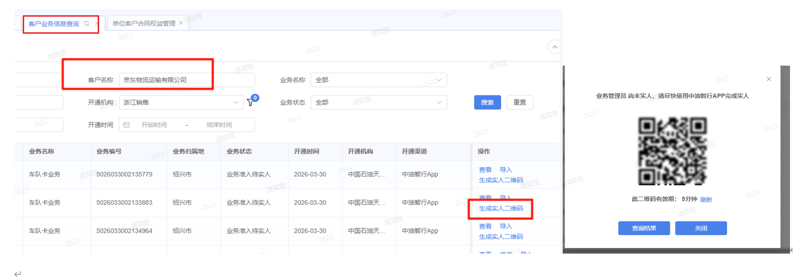Click 刷新 link to refresh the QR code
Screen dimensions: 793x277
706,199
